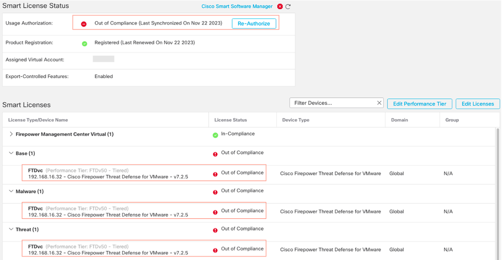Image resolution: width=502 pixels, height=260 pixels.
Task: Click 'In-Compliance' status text
Action: click(238, 134)
